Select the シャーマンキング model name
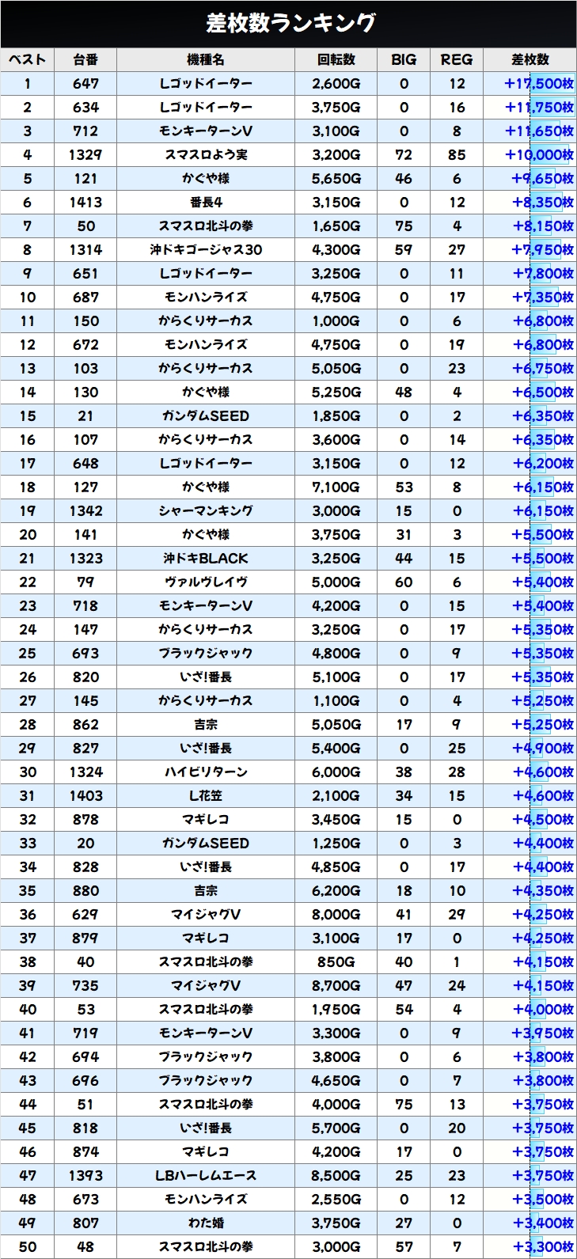 (x=206, y=510)
